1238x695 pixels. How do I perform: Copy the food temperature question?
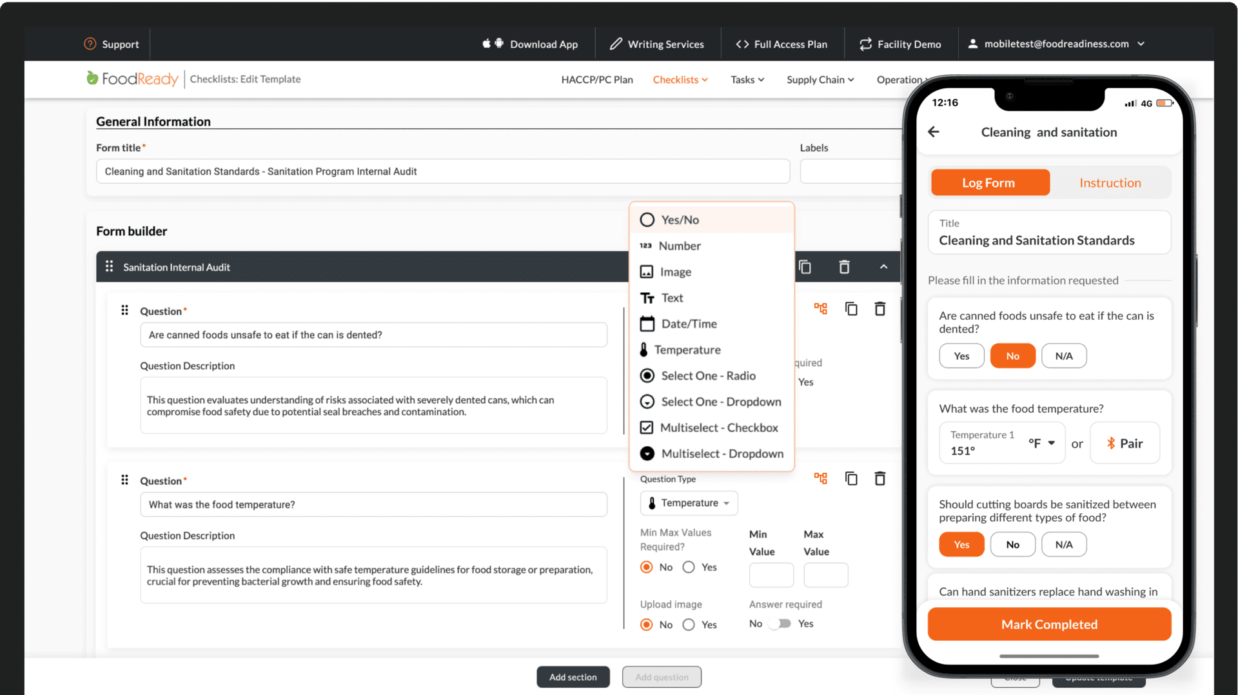pyautogui.click(x=851, y=478)
